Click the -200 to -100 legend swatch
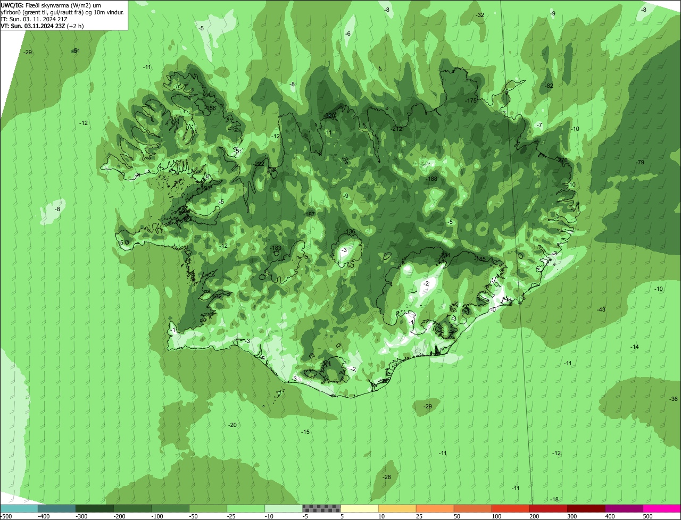The width and height of the screenshot is (681, 520). pyautogui.click(x=132, y=508)
